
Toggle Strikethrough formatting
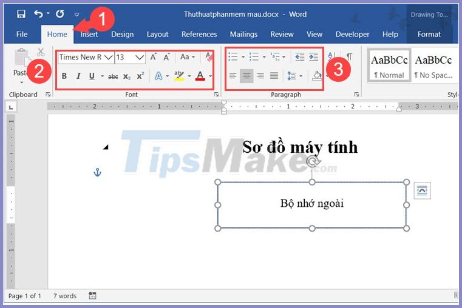coord(113,76)
